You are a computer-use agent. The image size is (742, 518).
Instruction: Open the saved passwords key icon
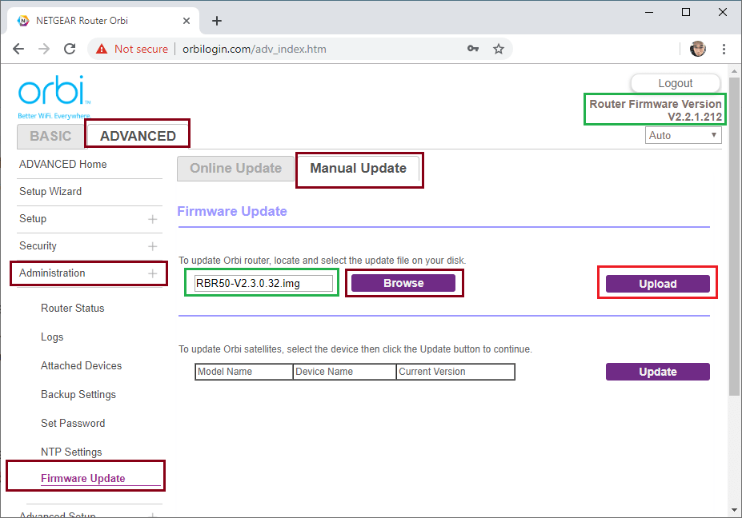[473, 49]
